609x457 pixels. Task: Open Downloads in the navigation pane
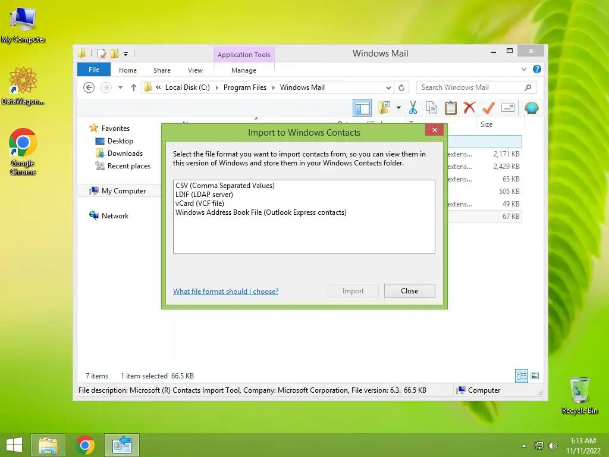coord(125,154)
